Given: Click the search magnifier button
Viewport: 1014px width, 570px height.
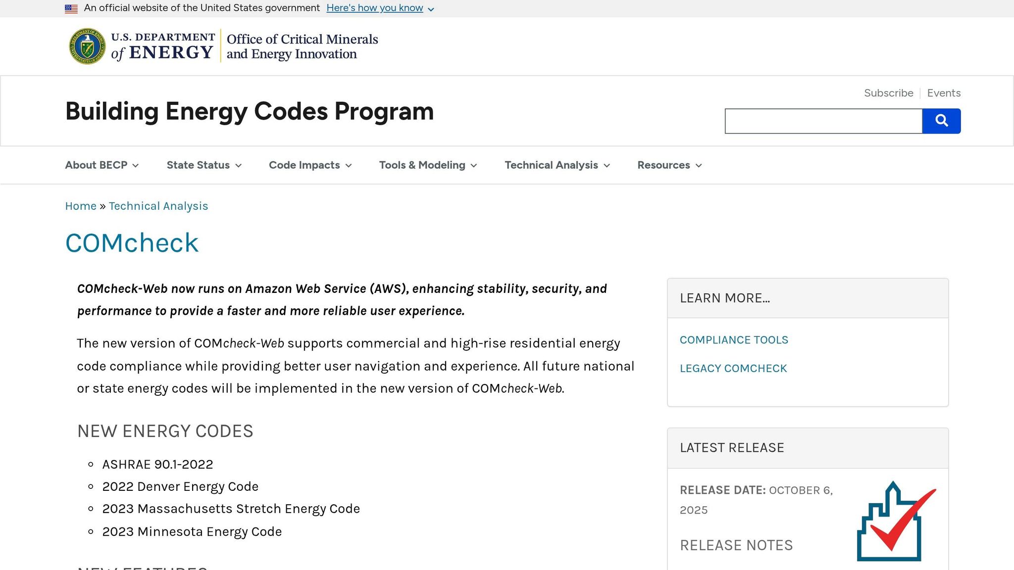Looking at the screenshot, I should click(x=941, y=121).
